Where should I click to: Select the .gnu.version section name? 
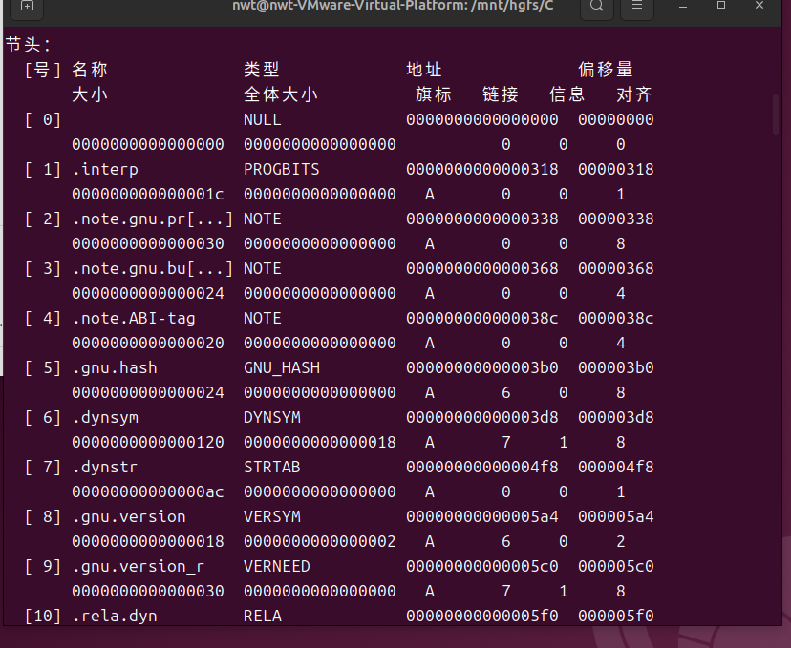pos(129,517)
